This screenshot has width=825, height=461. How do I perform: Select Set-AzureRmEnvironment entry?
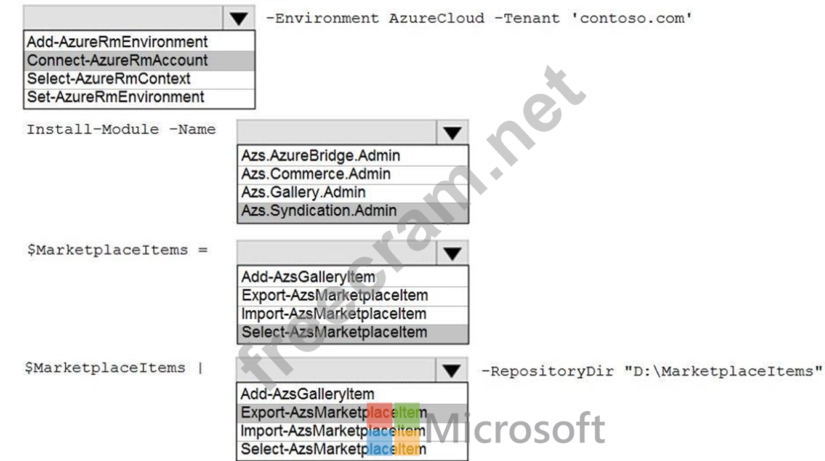(x=139, y=97)
